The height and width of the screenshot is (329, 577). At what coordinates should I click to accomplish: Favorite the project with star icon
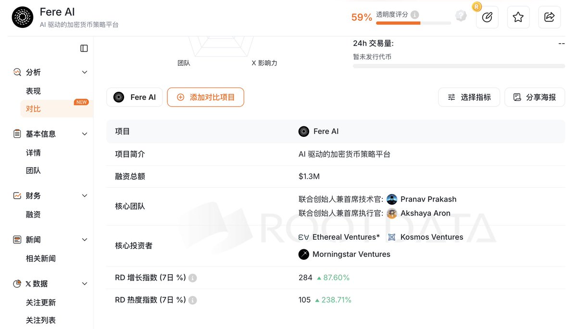[x=518, y=17]
